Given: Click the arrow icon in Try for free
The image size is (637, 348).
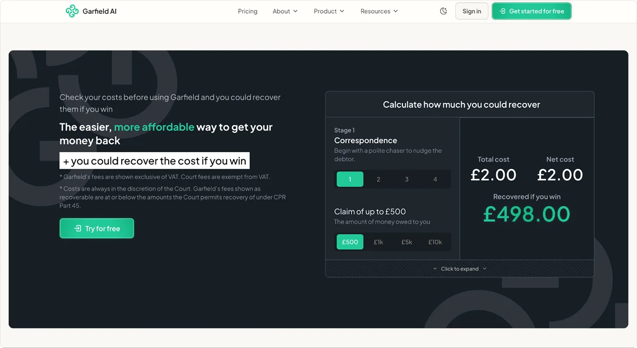Looking at the screenshot, I should (x=78, y=229).
